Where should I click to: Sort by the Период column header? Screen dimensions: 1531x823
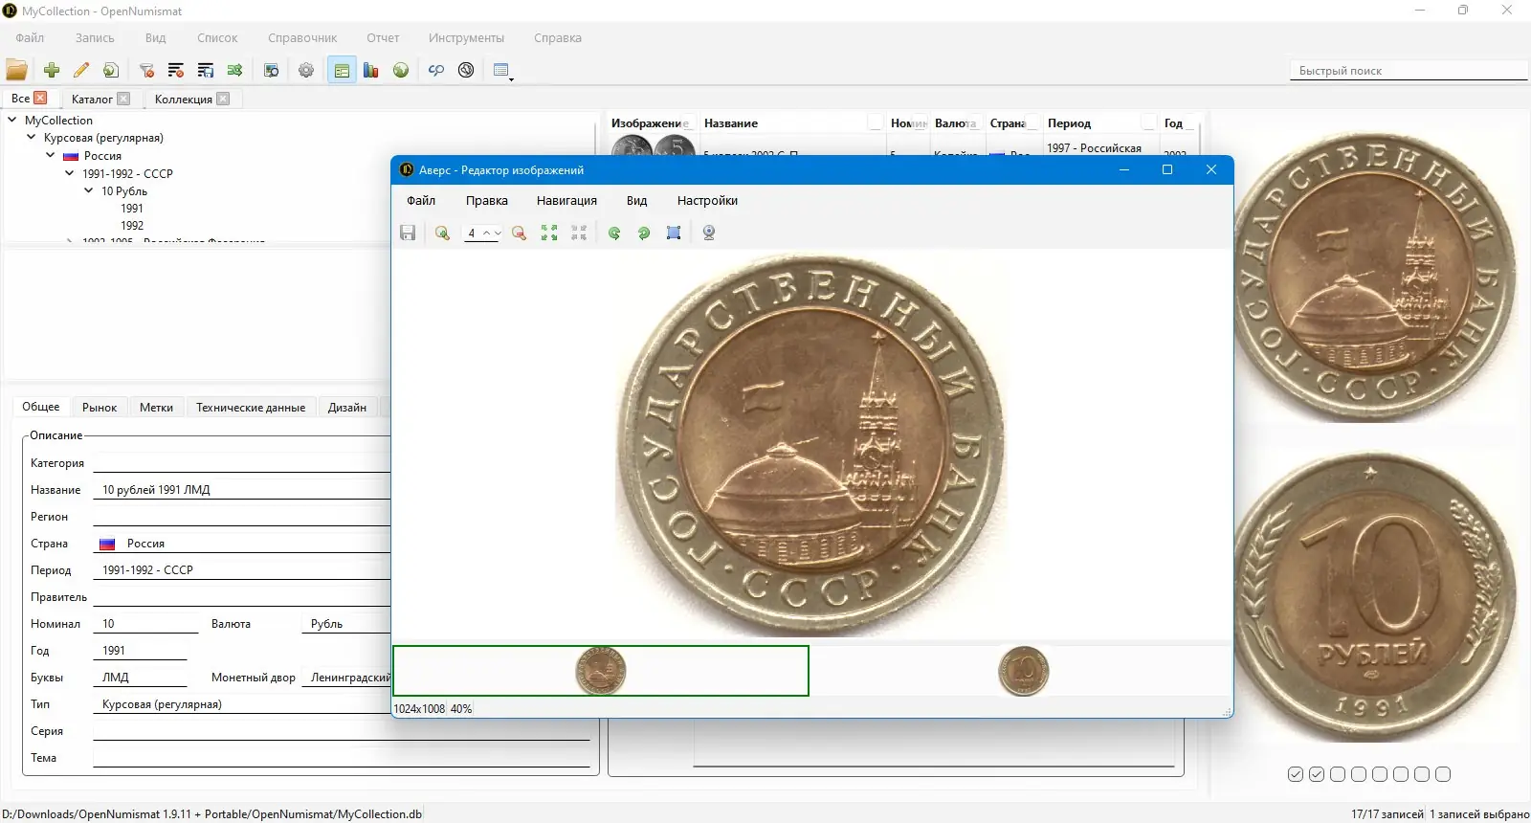click(1099, 122)
